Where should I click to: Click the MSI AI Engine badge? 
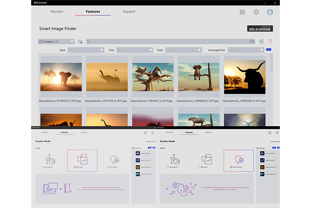pos(260,29)
